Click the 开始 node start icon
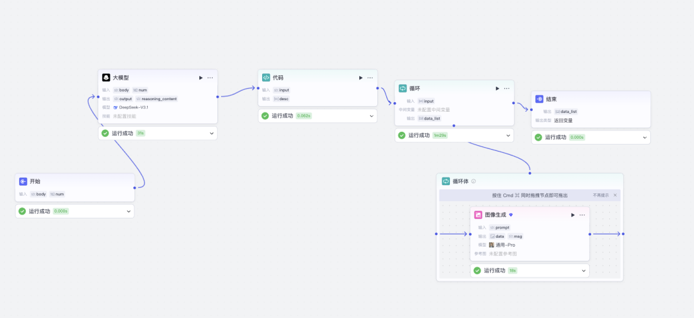Viewport: 694px width, 318px height. (24, 181)
